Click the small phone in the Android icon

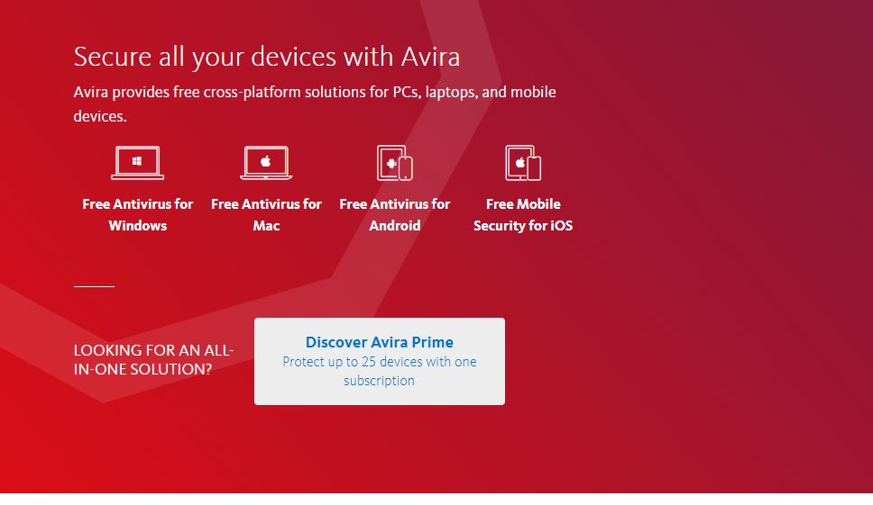click(406, 168)
